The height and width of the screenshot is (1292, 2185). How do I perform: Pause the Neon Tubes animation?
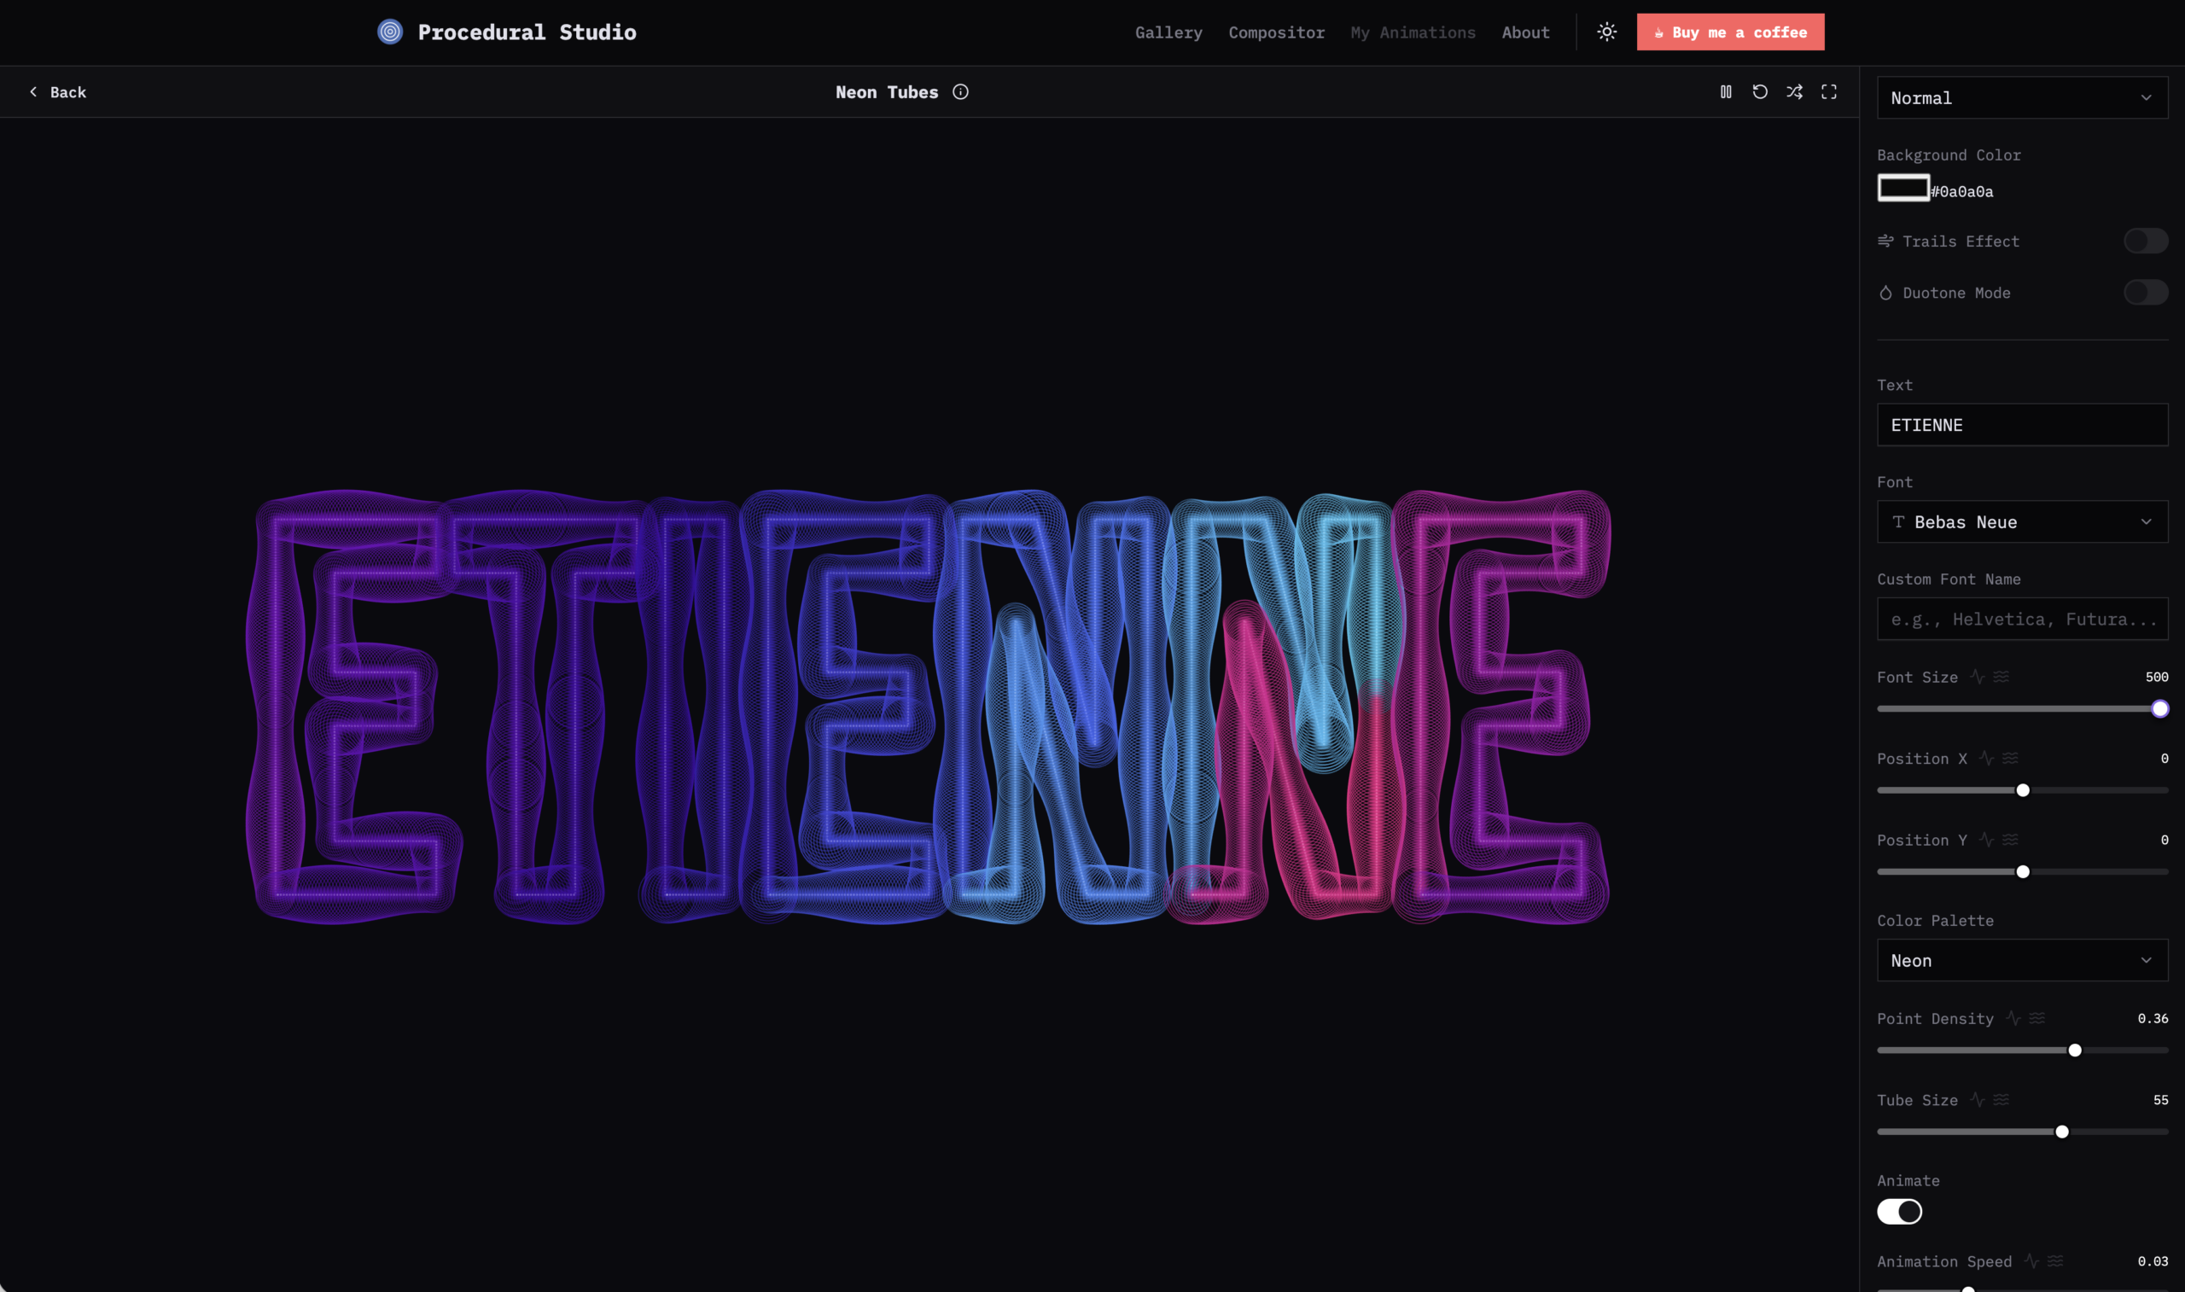coord(1725,91)
